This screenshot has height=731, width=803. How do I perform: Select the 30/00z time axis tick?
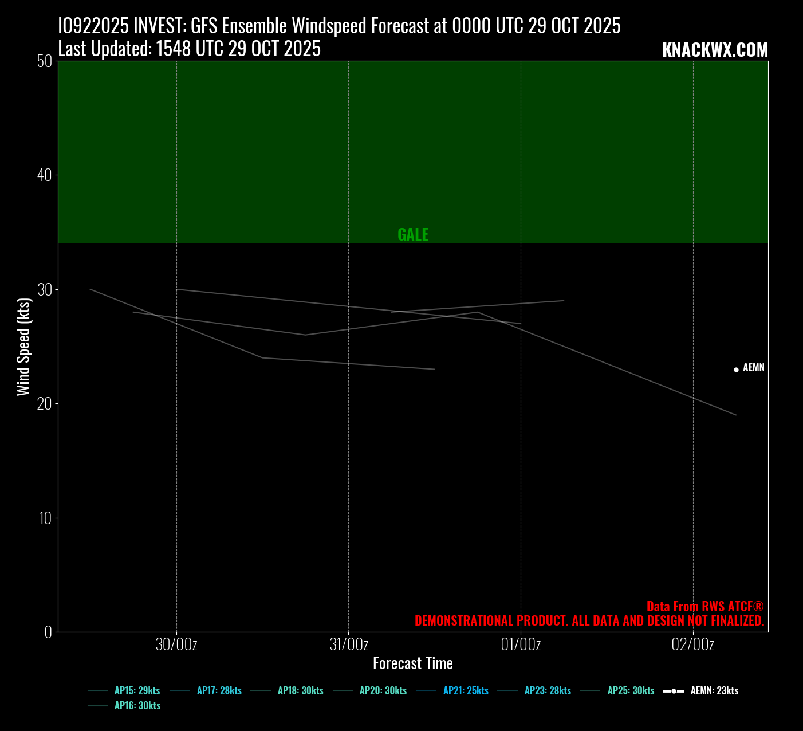coord(176,645)
